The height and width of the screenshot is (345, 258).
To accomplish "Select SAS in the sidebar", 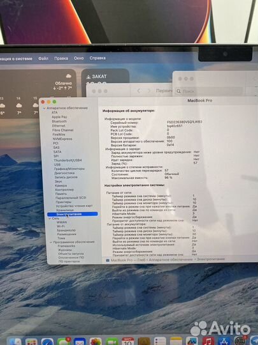I will coord(57,148).
